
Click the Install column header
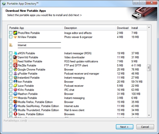(x=138, y=28)
